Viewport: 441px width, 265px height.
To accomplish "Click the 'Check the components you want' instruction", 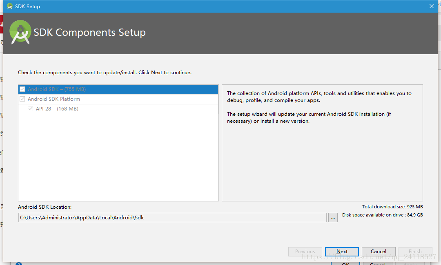I will tap(105, 73).
